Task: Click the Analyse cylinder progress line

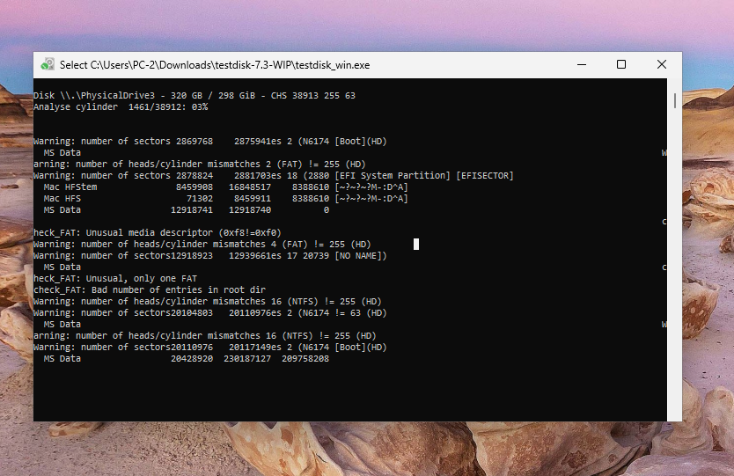Action: point(121,106)
